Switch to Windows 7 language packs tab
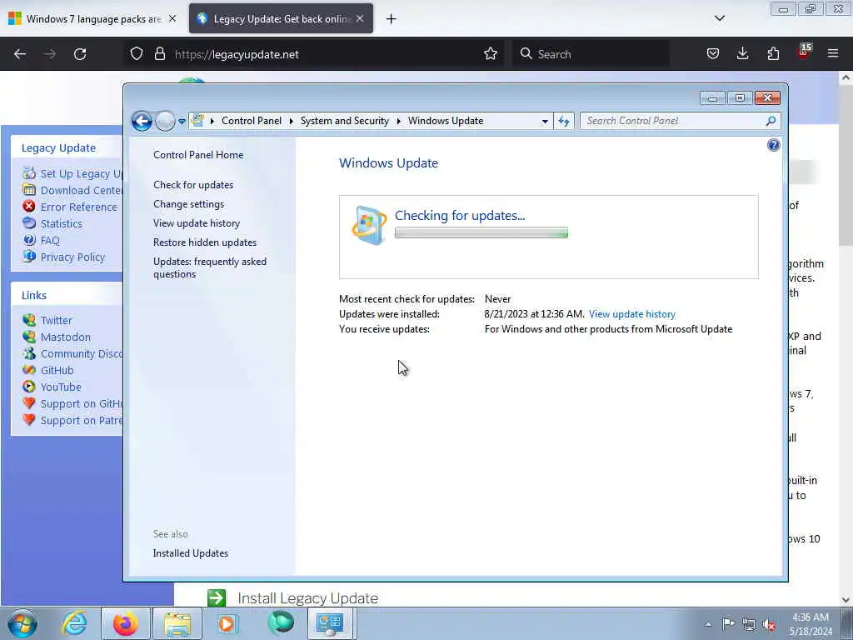This screenshot has width=853, height=640. coord(92,18)
